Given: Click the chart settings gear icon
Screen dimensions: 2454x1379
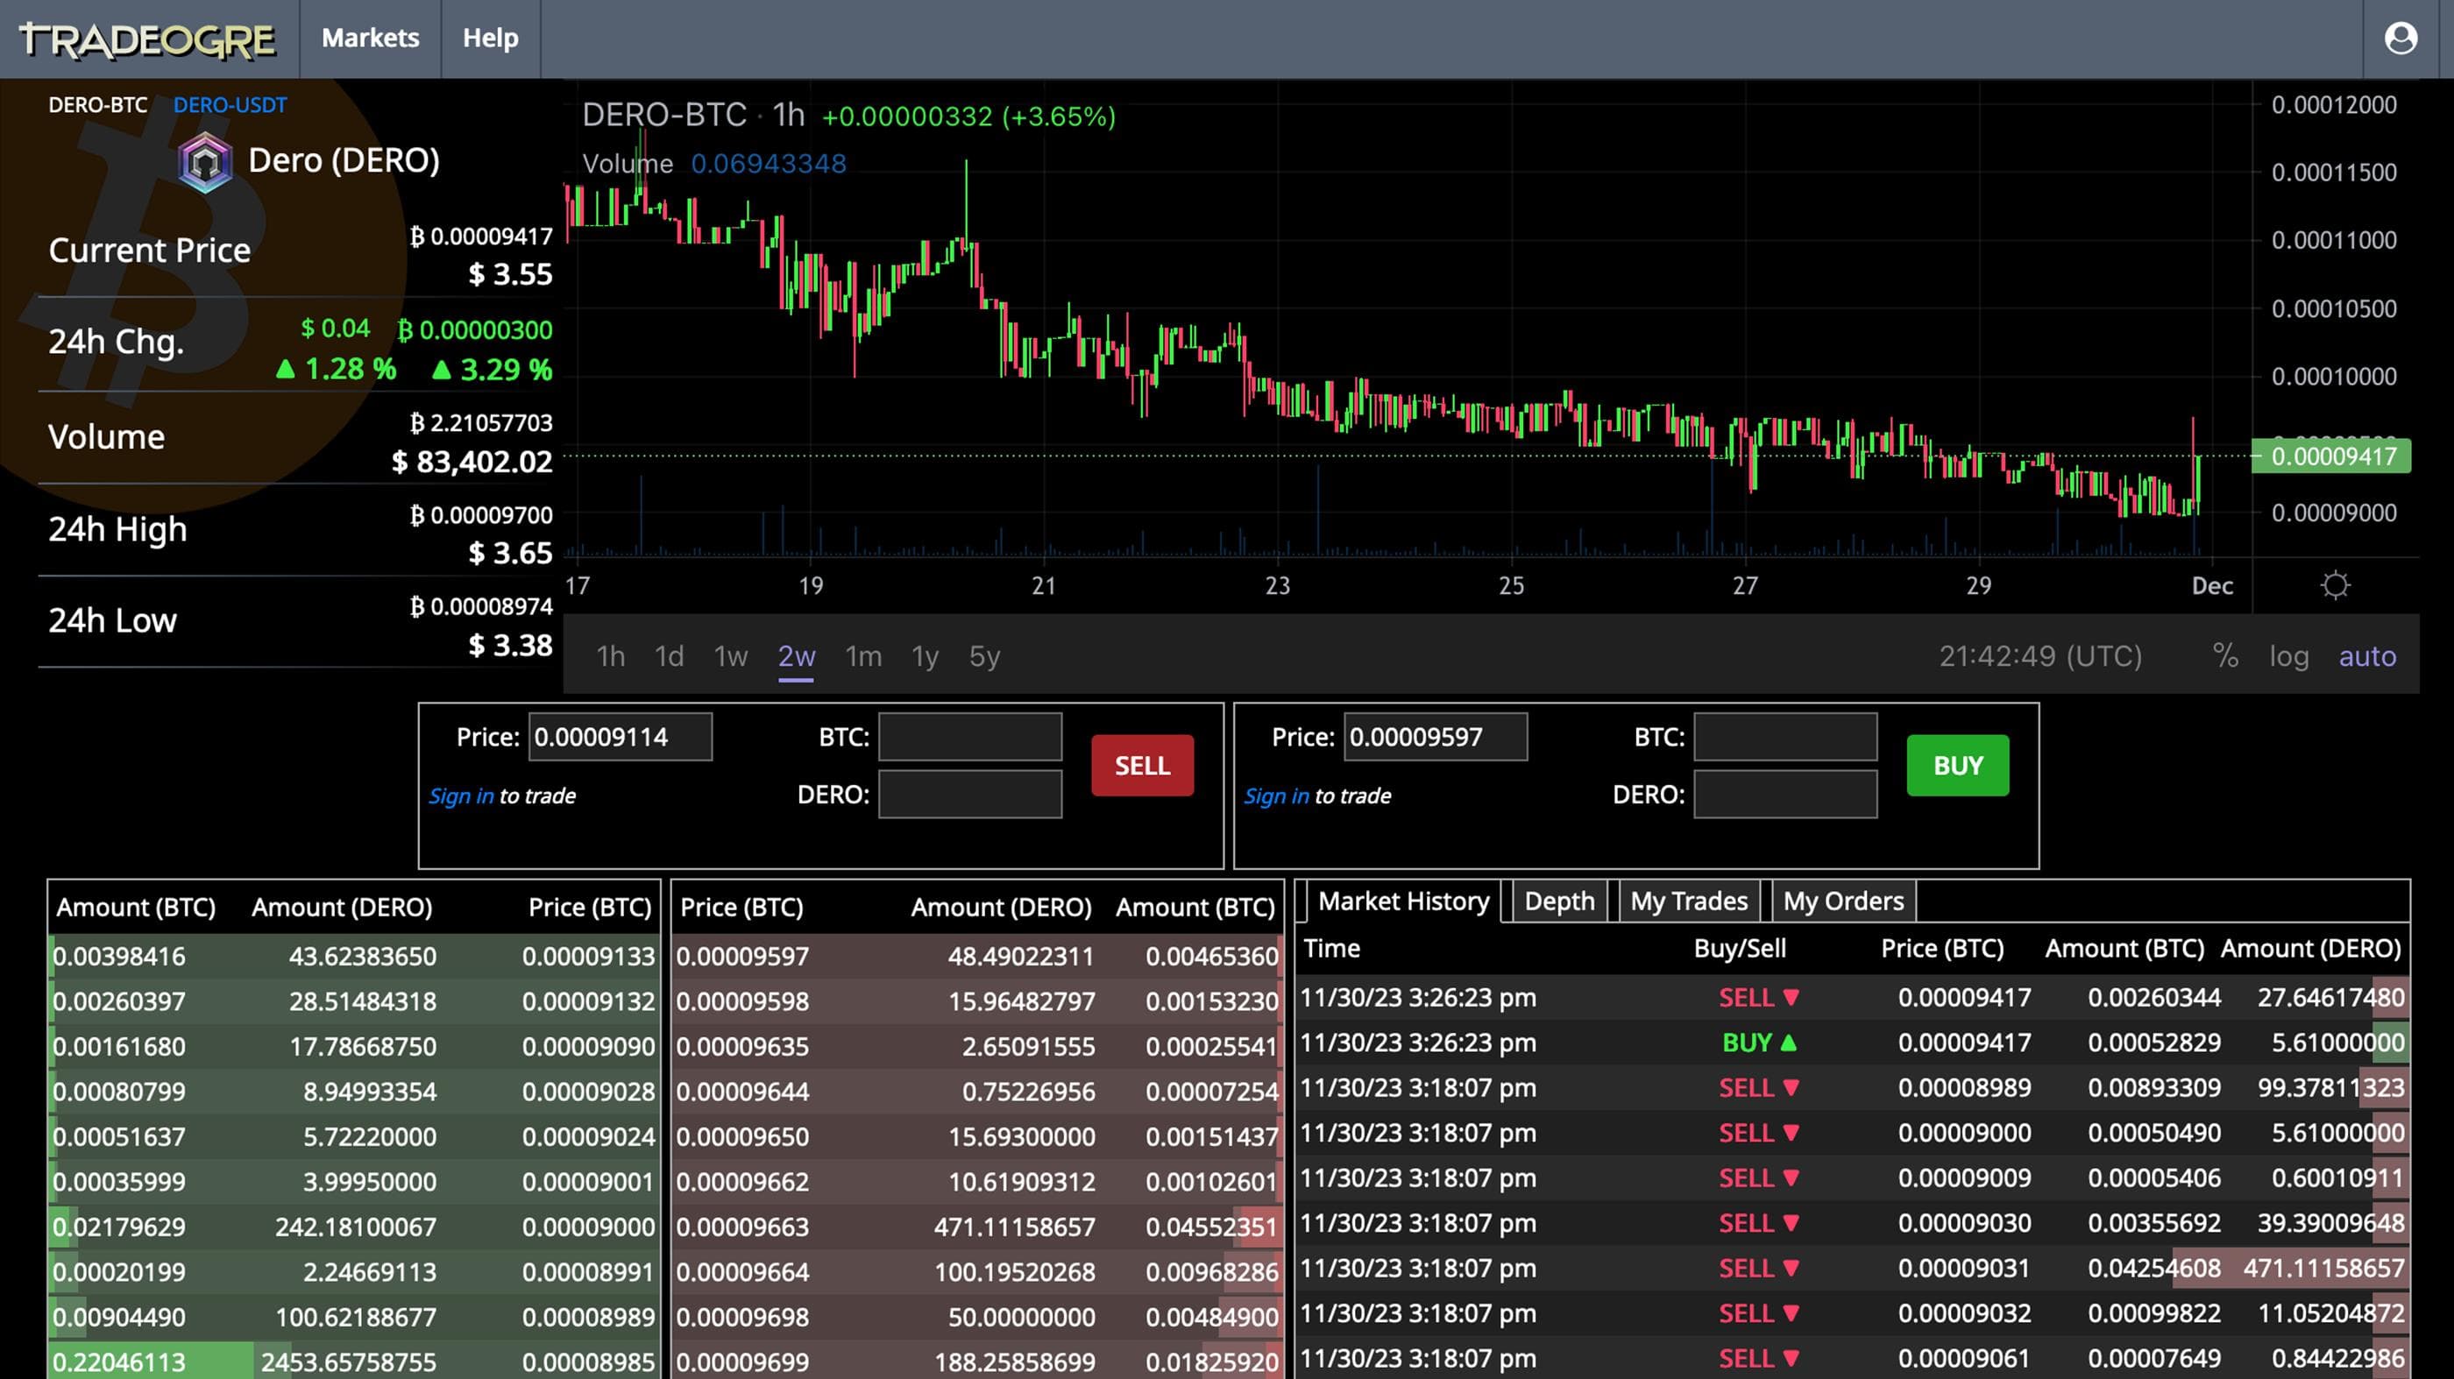Looking at the screenshot, I should pyautogui.click(x=2335, y=584).
